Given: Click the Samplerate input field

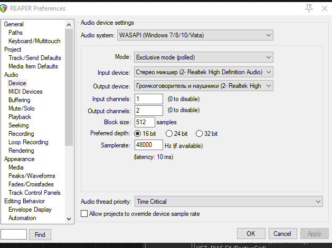Looking at the screenshot, I should click(148, 145).
